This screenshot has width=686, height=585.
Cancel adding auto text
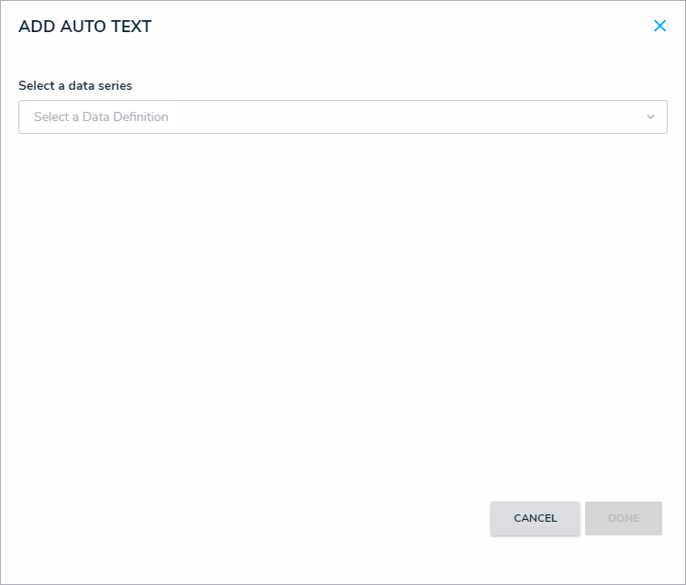click(535, 518)
